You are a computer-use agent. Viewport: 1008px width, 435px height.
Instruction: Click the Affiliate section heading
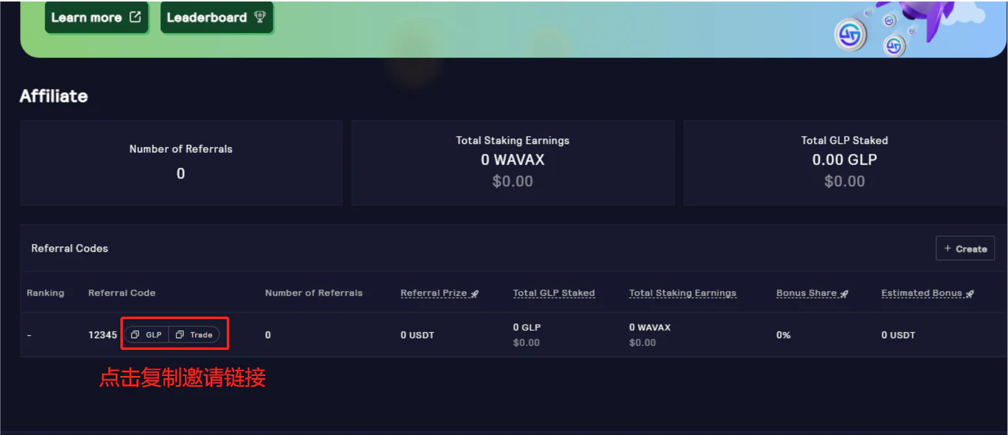tap(53, 96)
